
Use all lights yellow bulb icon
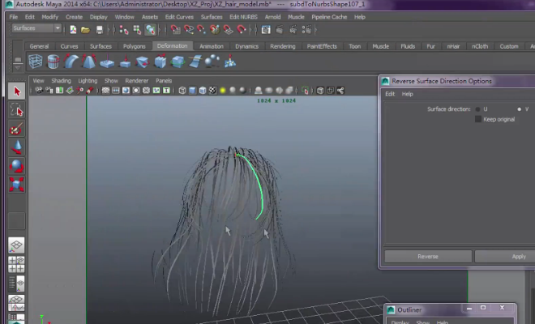[x=223, y=91]
